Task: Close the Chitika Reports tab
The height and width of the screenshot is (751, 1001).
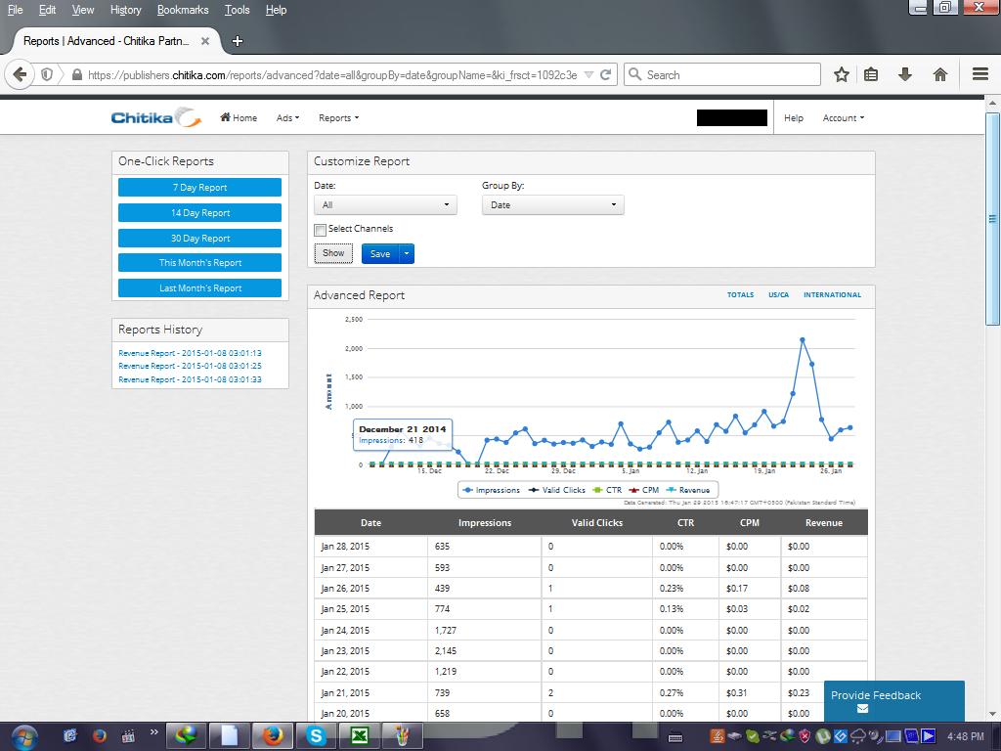Action: point(205,41)
